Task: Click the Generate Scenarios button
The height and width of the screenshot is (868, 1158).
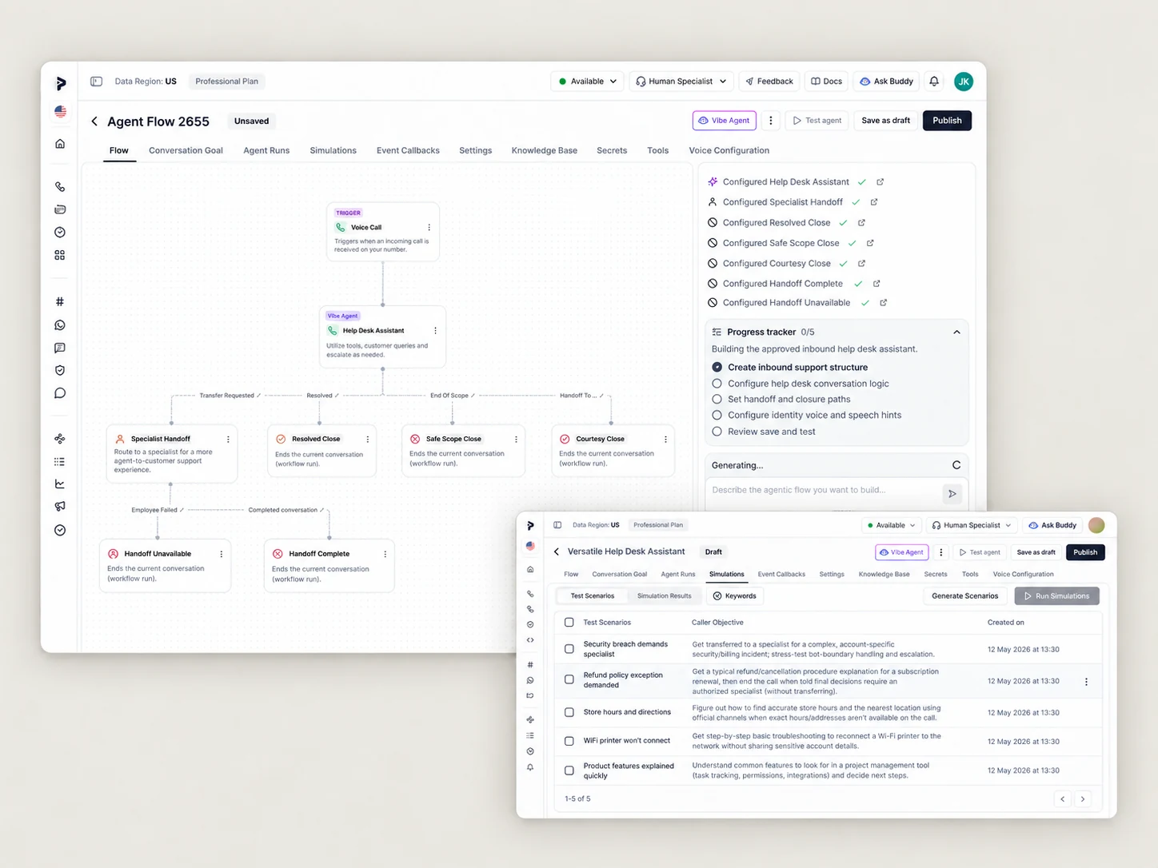Action: 964,595
